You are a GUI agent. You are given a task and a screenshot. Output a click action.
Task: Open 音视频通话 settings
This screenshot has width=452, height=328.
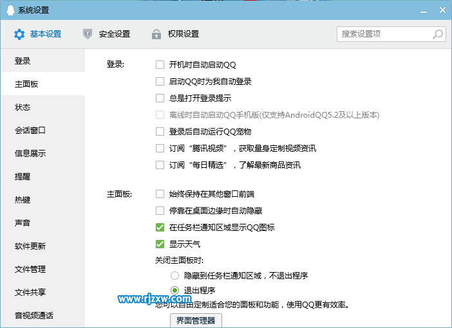pos(43,315)
